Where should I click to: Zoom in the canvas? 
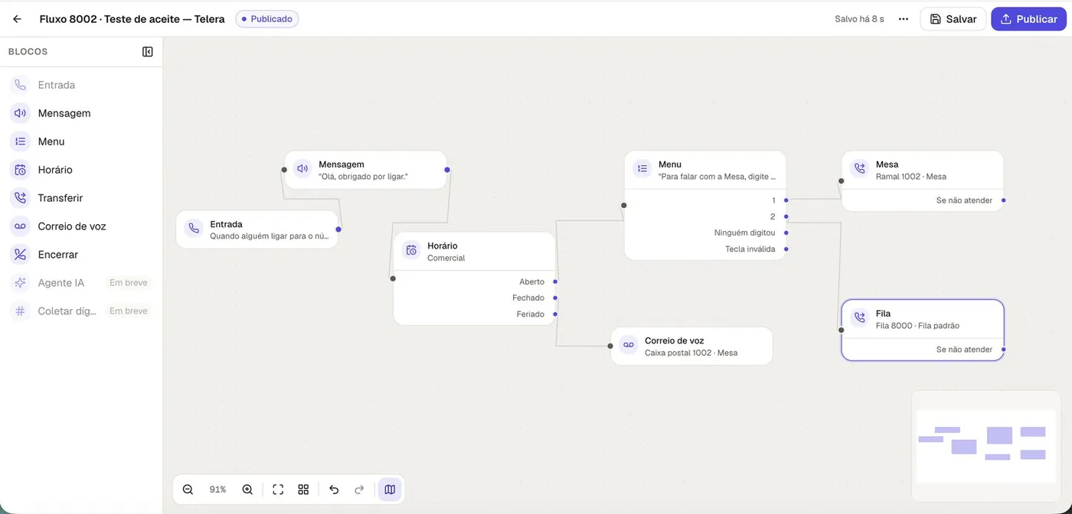coord(247,490)
